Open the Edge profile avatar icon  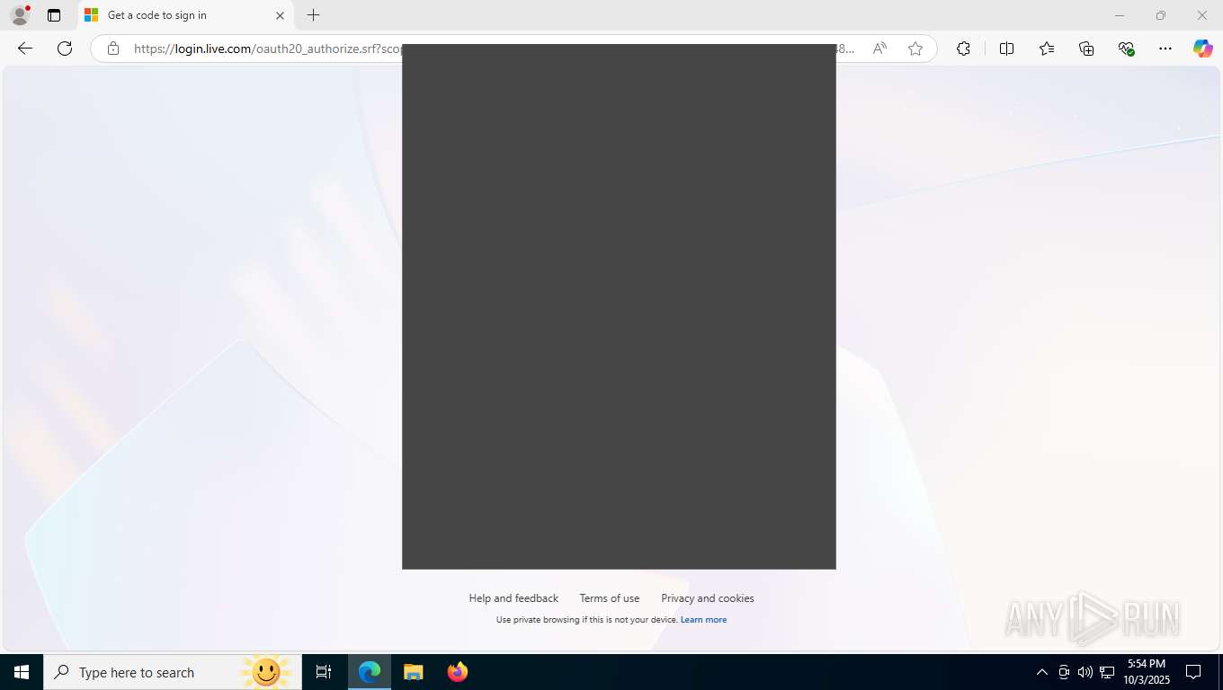pyautogui.click(x=20, y=15)
